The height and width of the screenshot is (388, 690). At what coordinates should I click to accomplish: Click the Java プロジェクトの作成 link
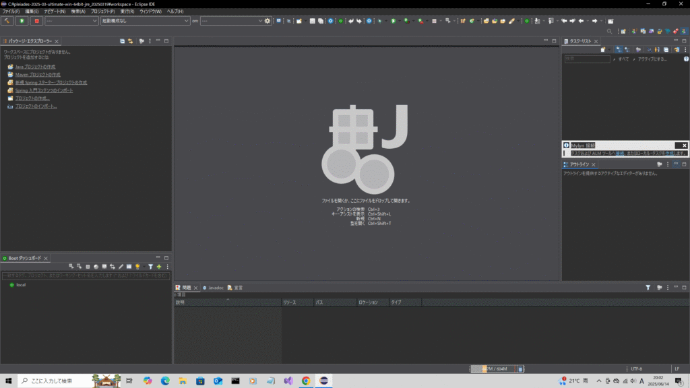[35, 67]
